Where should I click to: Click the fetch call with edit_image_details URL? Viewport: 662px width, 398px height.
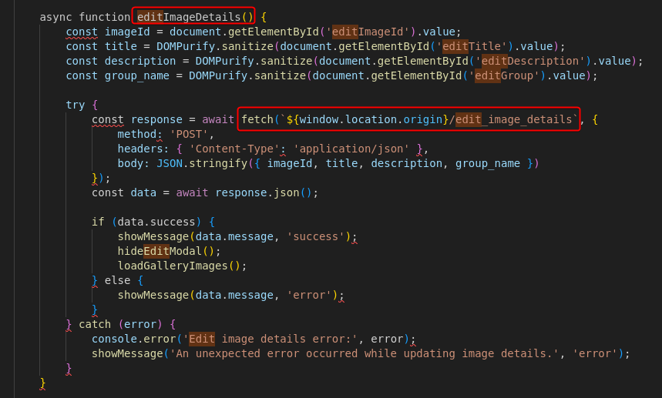(x=408, y=119)
